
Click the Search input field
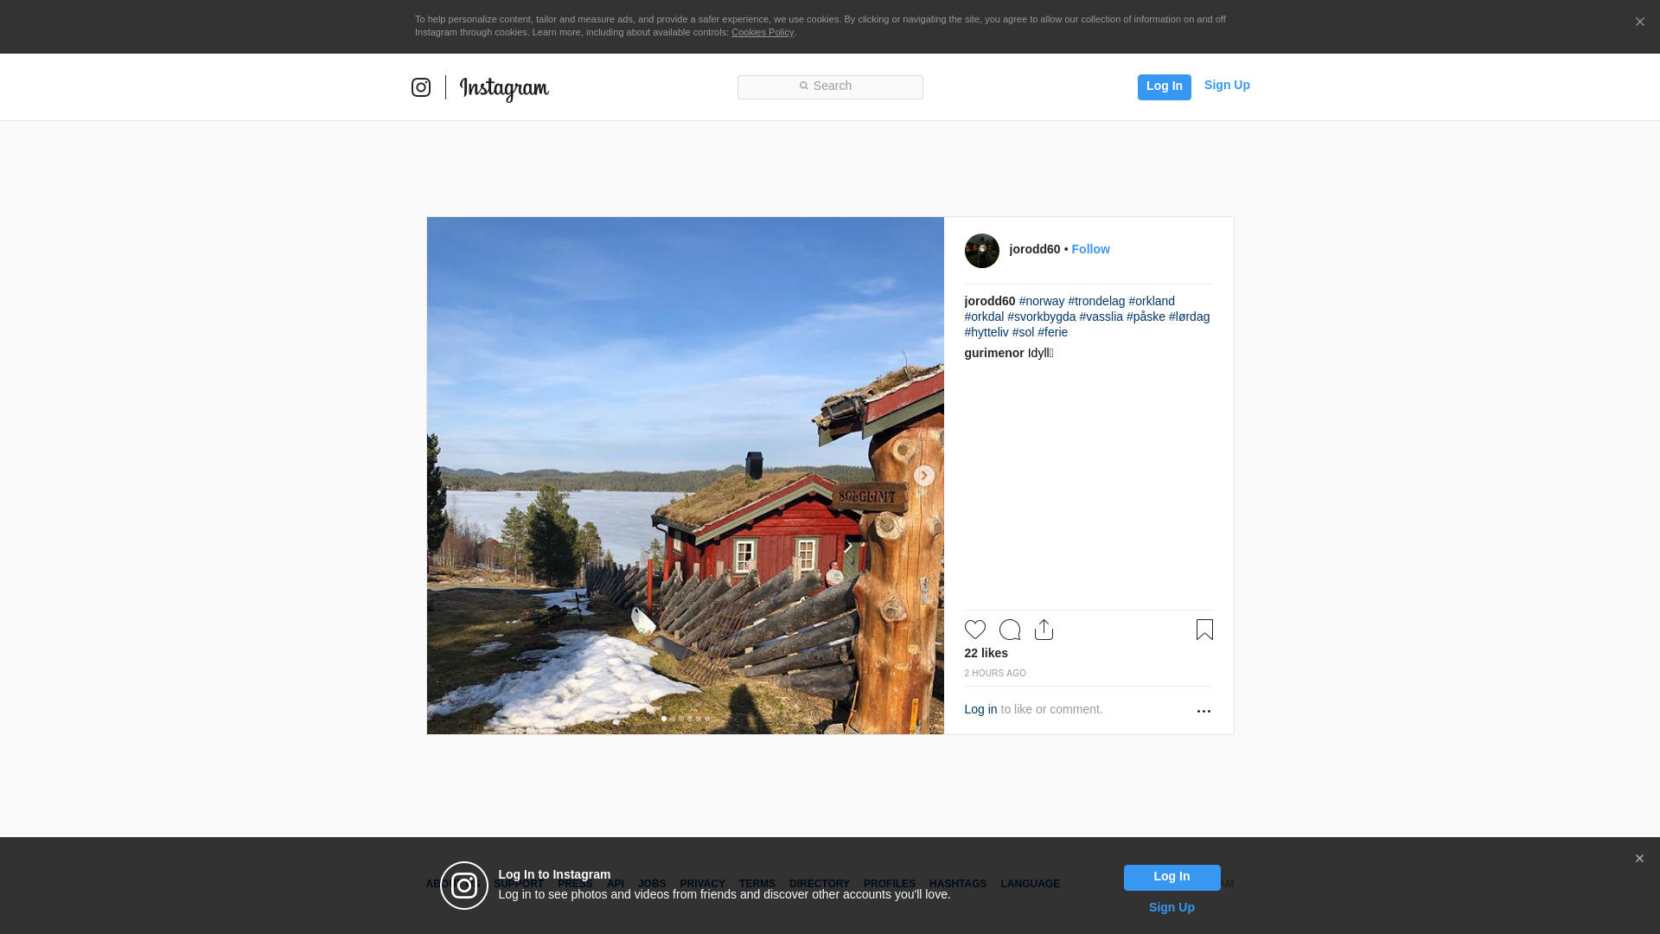[x=830, y=86]
